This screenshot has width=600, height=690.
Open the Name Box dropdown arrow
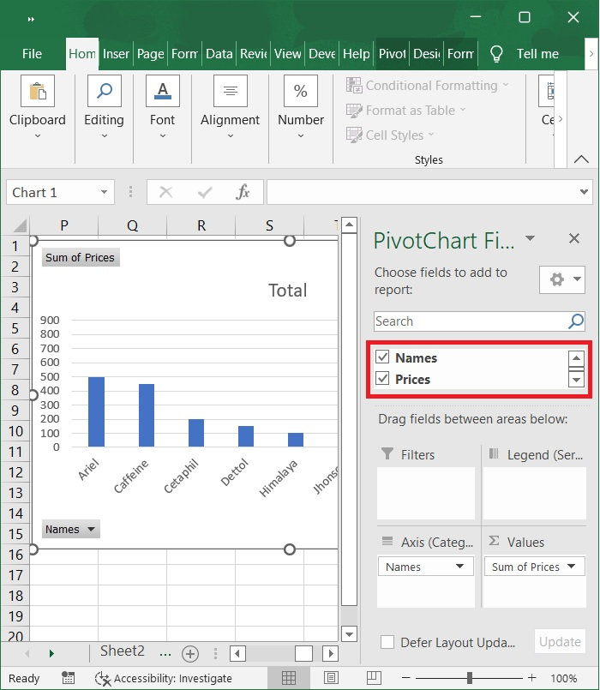pos(104,192)
